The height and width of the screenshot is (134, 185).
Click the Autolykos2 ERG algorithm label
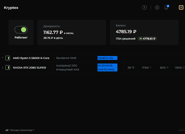point(67,66)
